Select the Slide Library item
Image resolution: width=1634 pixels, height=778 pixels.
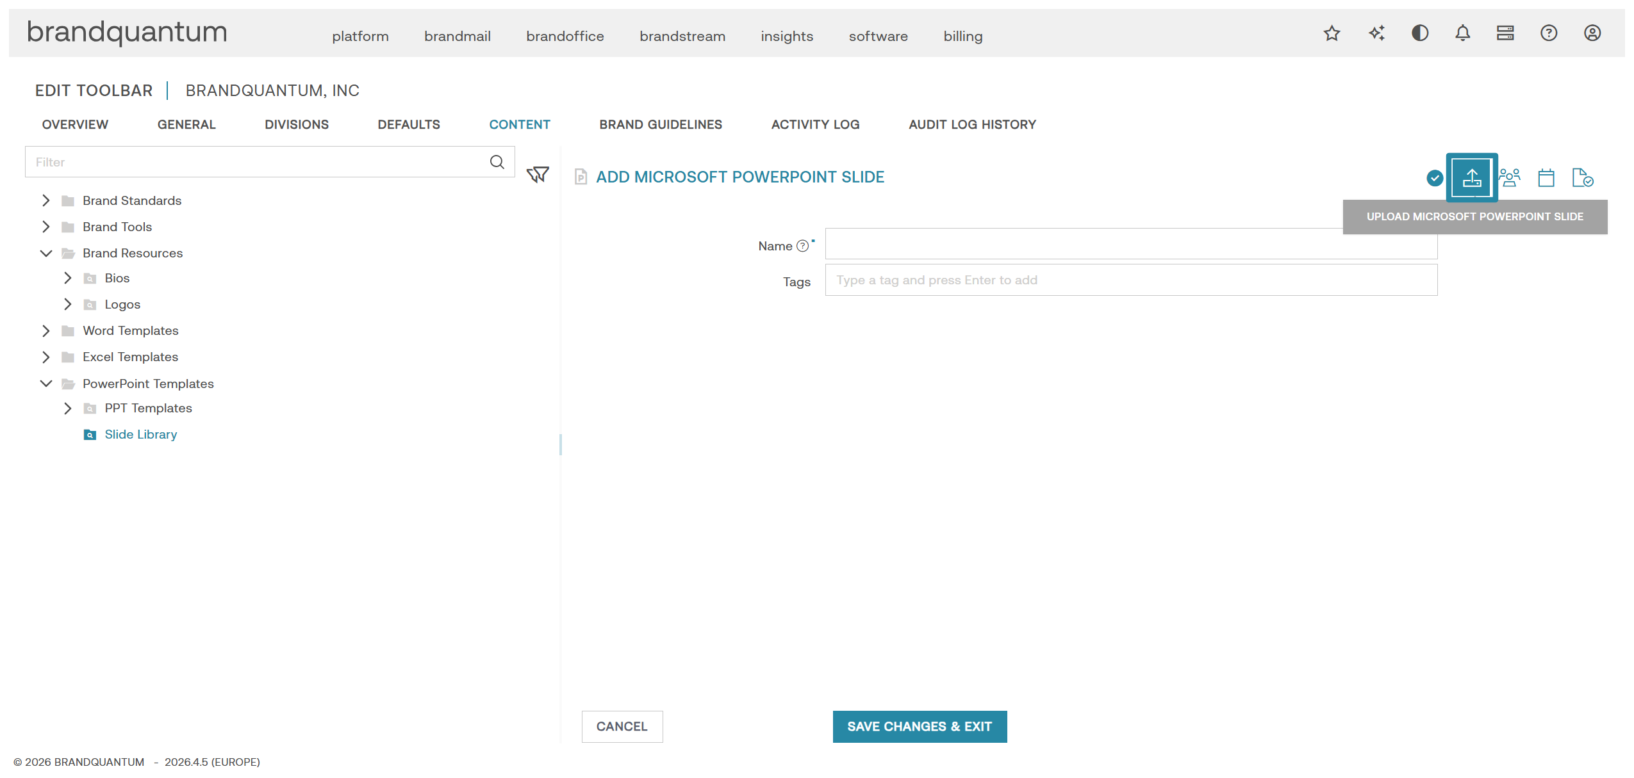[x=140, y=434]
